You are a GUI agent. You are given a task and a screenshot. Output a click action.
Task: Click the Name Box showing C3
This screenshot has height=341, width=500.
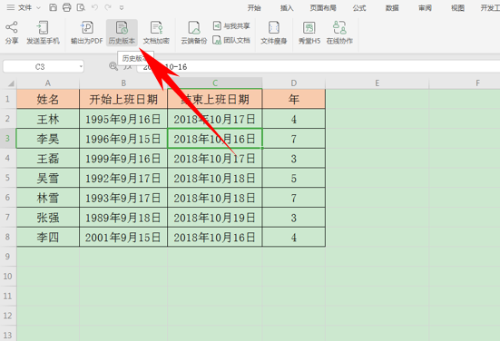point(44,66)
